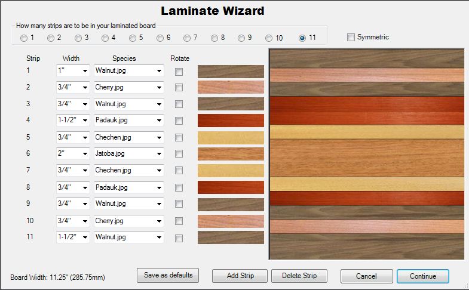Viewport: 469px width, 290px height.
Task: Choose the 10 strips option
Action: 269,38
